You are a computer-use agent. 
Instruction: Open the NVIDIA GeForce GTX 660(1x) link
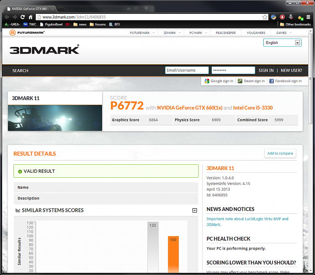[190, 108]
